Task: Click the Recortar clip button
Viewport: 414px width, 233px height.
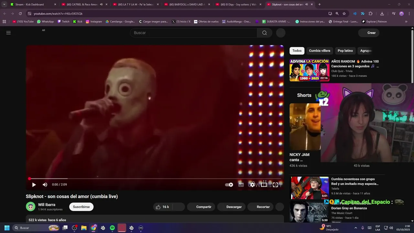Action: [261, 207]
